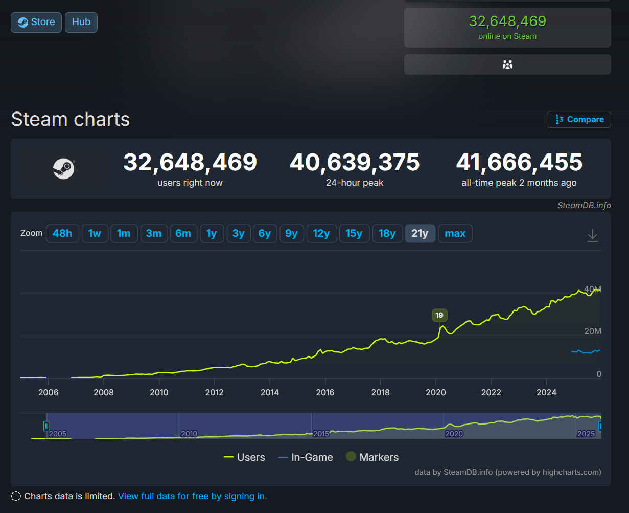Toggle Markers series in legend
The height and width of the screenshot is (513, 629).
coord(372,457)
